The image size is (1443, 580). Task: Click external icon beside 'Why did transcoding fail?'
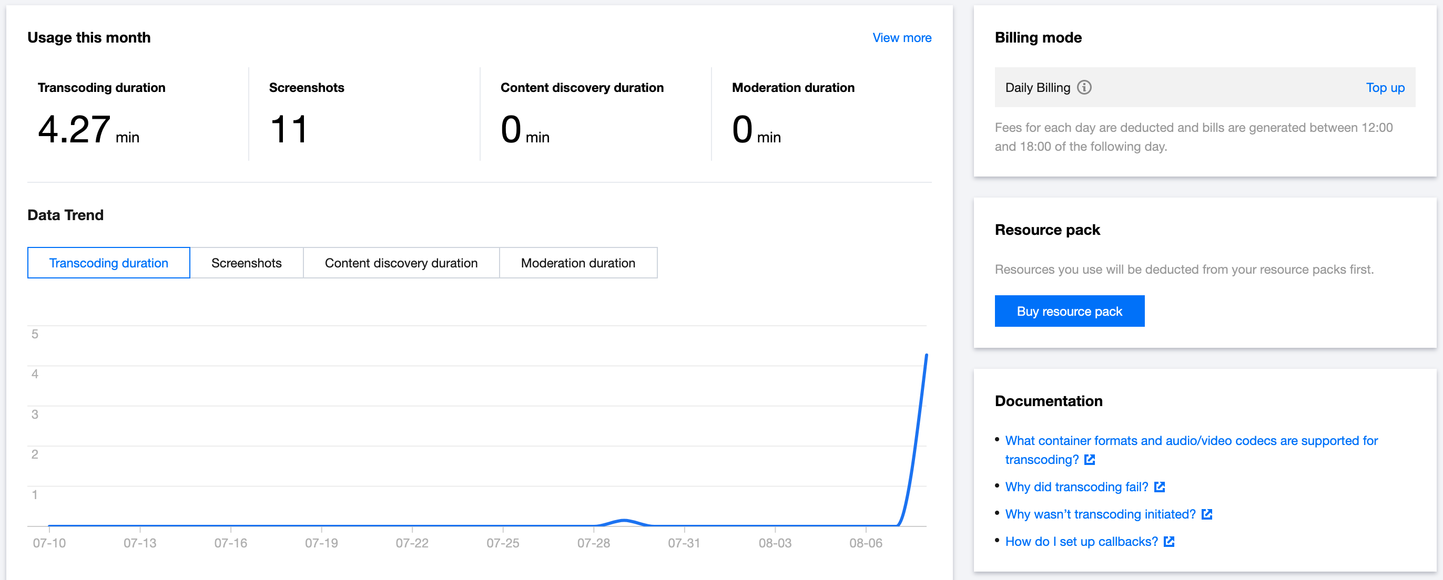1159,487
